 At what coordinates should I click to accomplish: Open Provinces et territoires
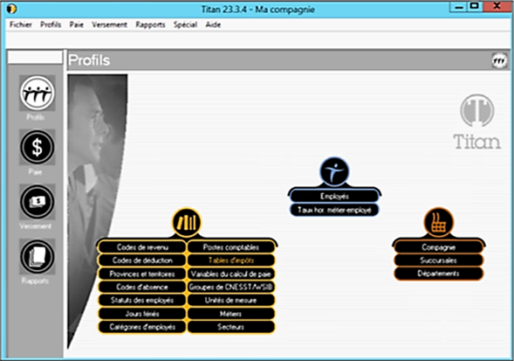[x=142, y=274]
